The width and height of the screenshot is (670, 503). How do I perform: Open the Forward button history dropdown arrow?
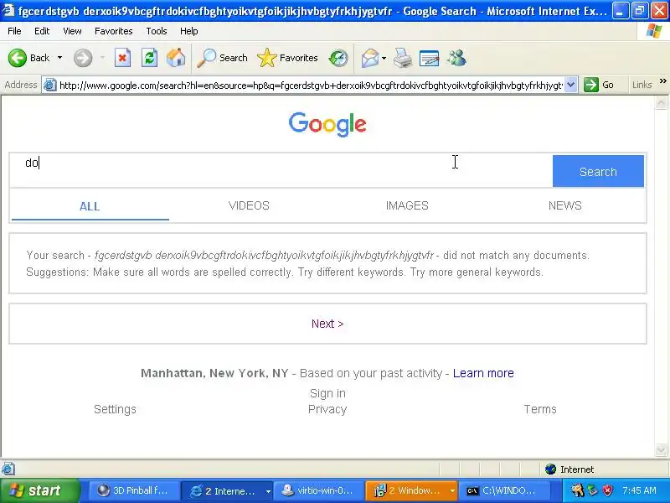(102, 58)
